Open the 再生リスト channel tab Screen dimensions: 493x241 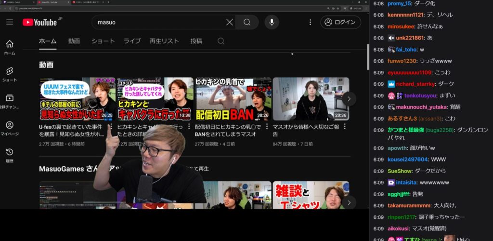[164, 41]
